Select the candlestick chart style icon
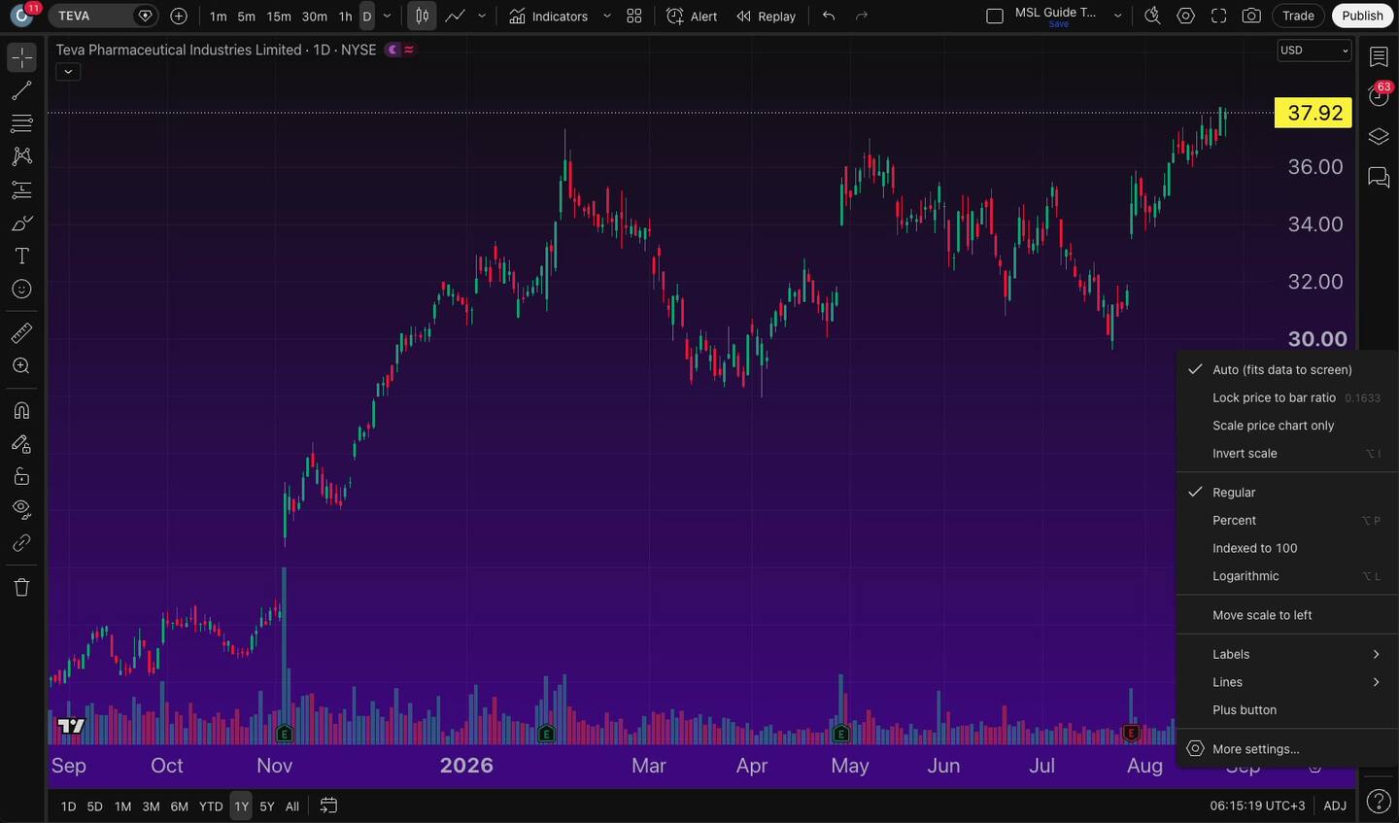The image size is (1399, 823). (x=422, y=16)
